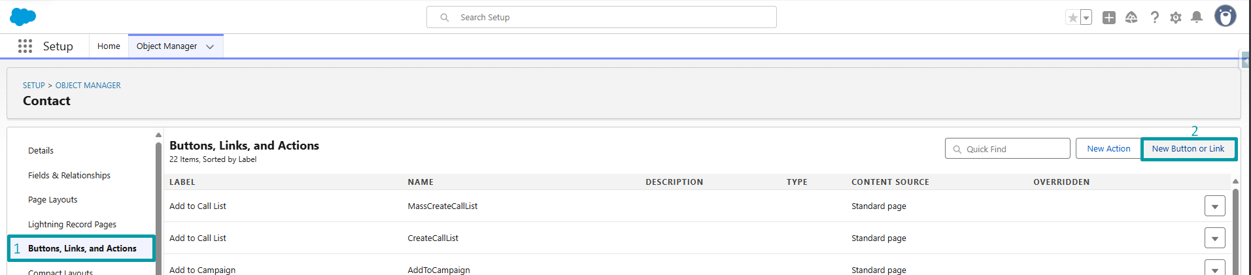Follow the OBJECT MANAGER breadcrumb link
The height and width of the screenshot is (275, 1251).
pyautogui.click(x=88, y=86)
